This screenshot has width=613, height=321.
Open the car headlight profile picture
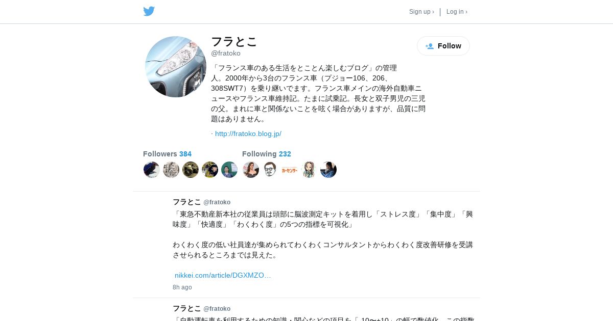click(x=176, y=67)
